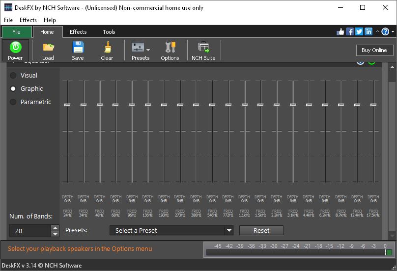This screenshot has width=397, height=271.
Task: Click the Buy Online button
Action: 374,50
